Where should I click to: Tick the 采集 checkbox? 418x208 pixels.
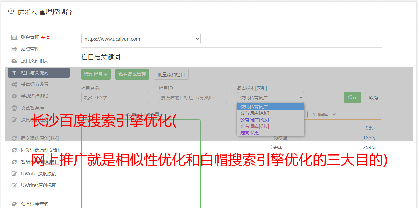[270, 147]
